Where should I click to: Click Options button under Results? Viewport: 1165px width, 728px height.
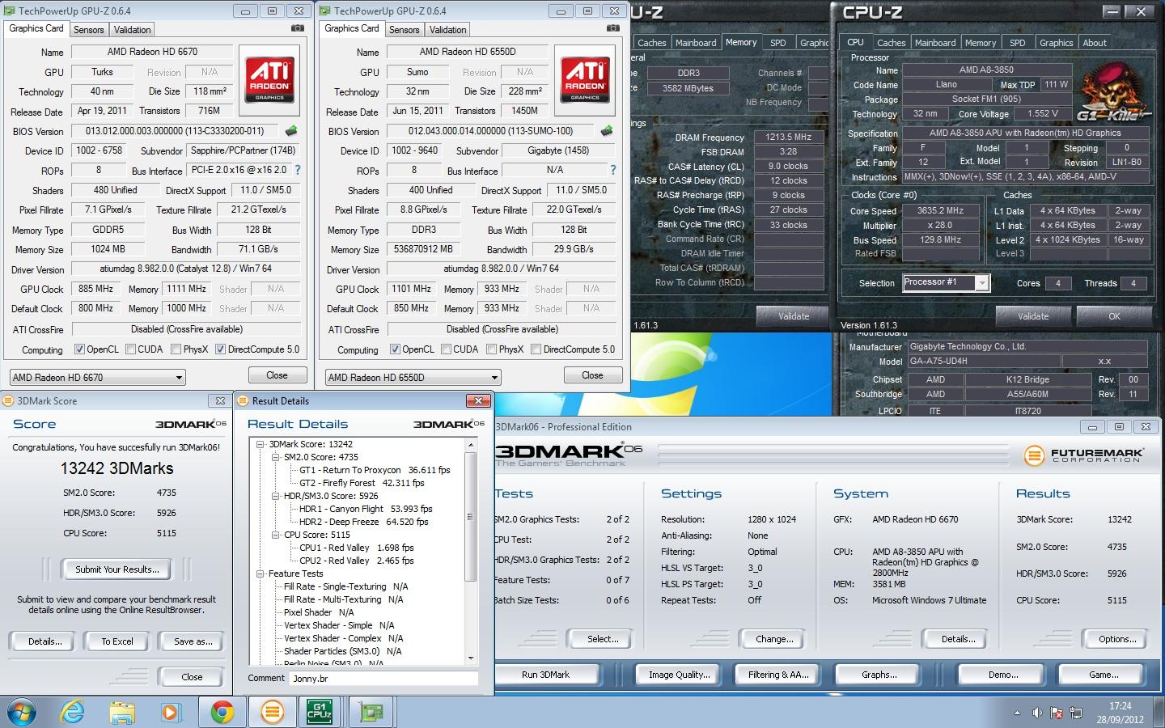[1117, 639]
